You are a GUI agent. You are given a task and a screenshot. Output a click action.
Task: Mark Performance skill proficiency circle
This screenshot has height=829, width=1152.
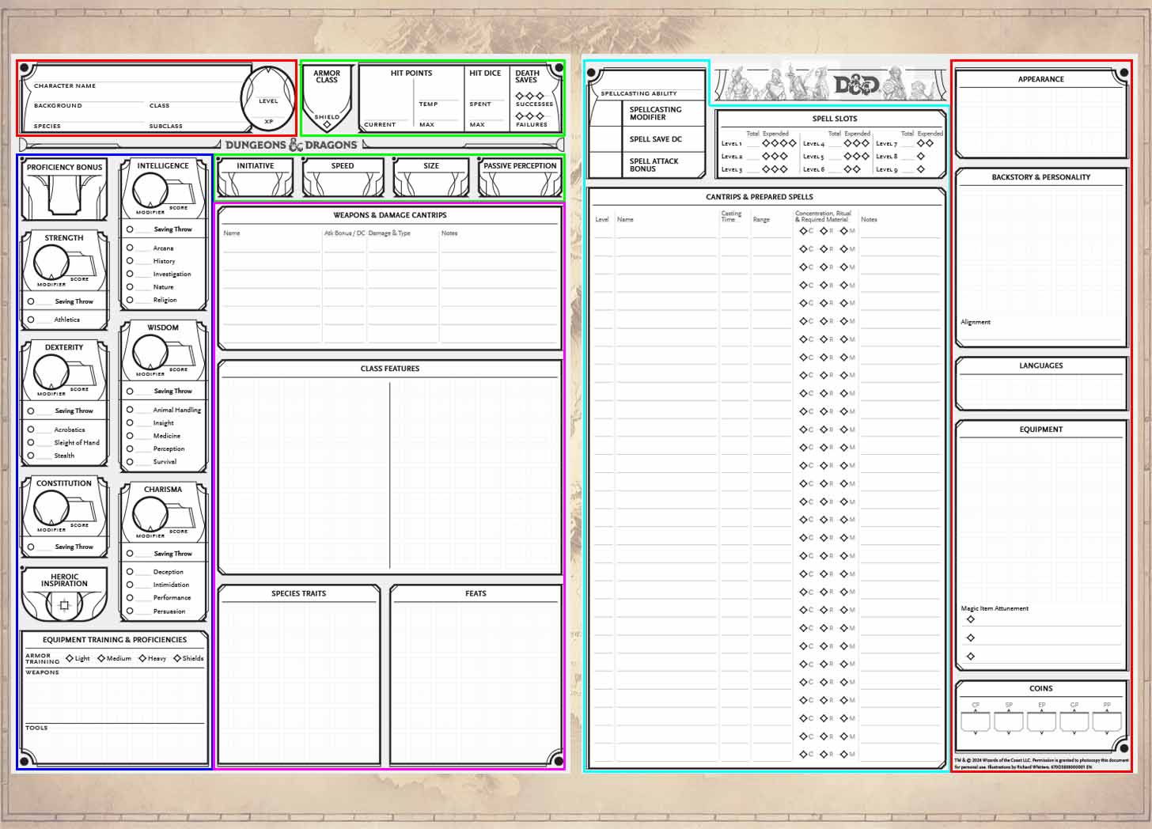[x=130, y=597]
